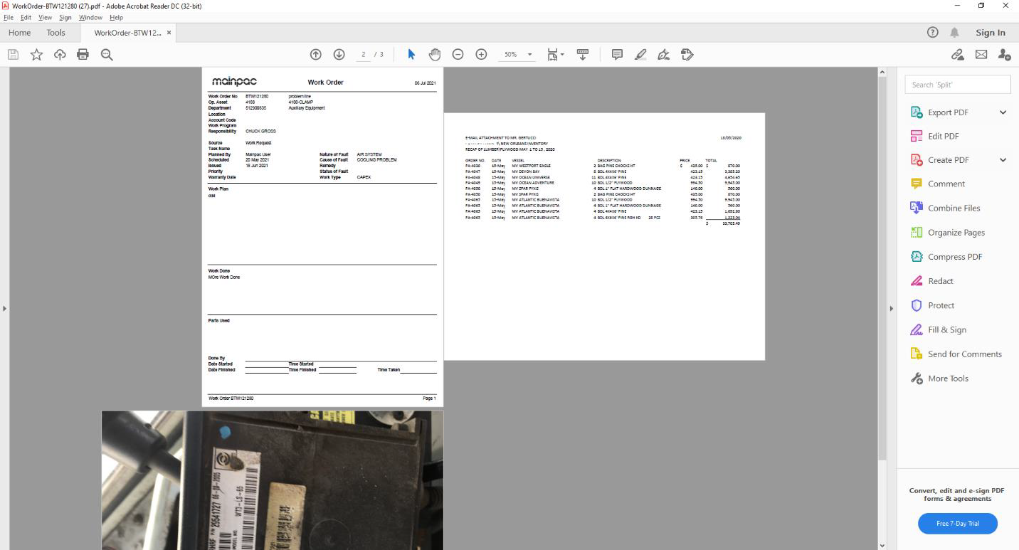Click the document vertical scrollbar thumb
Image resolution: width=1019 pixels, height=550 pixels.
882,269
